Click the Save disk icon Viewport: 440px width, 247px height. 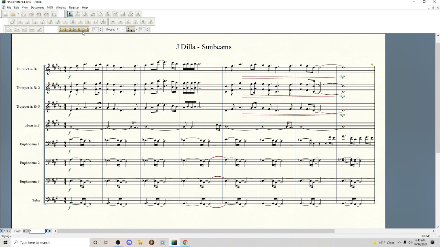[24, 14]
